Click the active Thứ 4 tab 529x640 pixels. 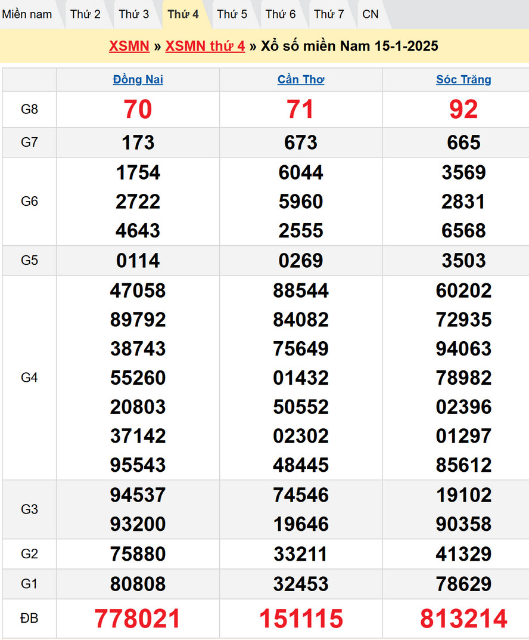pyautogui.click(x=183, y=14)
